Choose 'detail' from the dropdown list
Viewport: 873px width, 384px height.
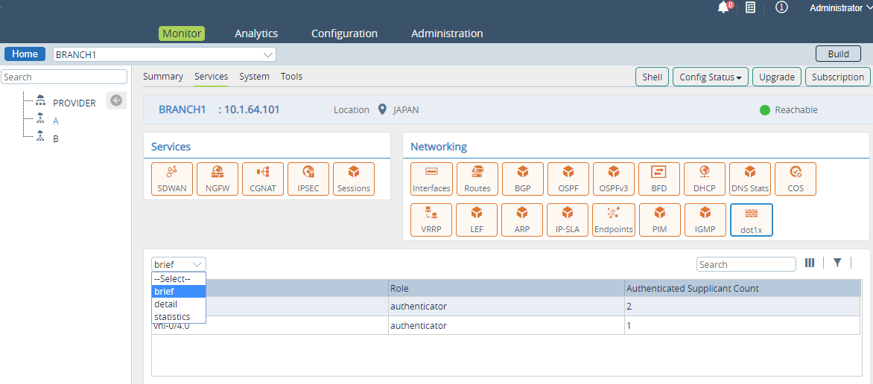(165, 304)
